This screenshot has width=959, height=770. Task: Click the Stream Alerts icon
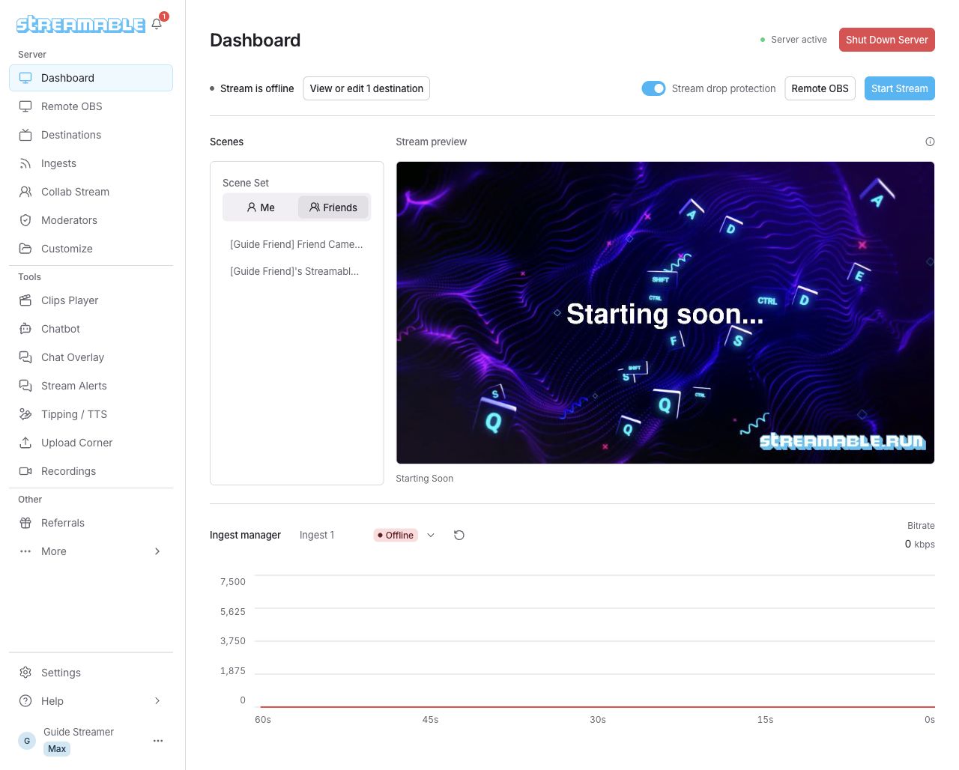(x=25, y=386)
